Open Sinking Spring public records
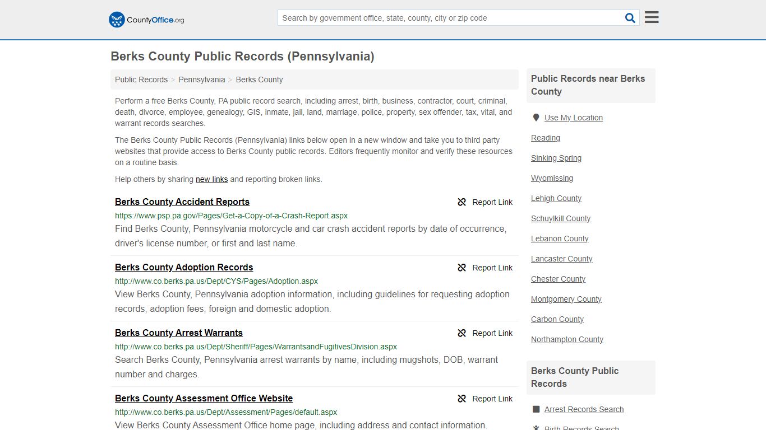 point(556,158)
